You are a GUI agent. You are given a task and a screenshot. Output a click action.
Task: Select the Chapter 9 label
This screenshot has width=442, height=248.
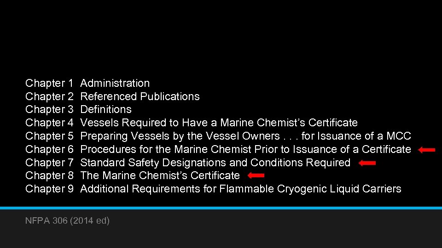tap(49, 189)
